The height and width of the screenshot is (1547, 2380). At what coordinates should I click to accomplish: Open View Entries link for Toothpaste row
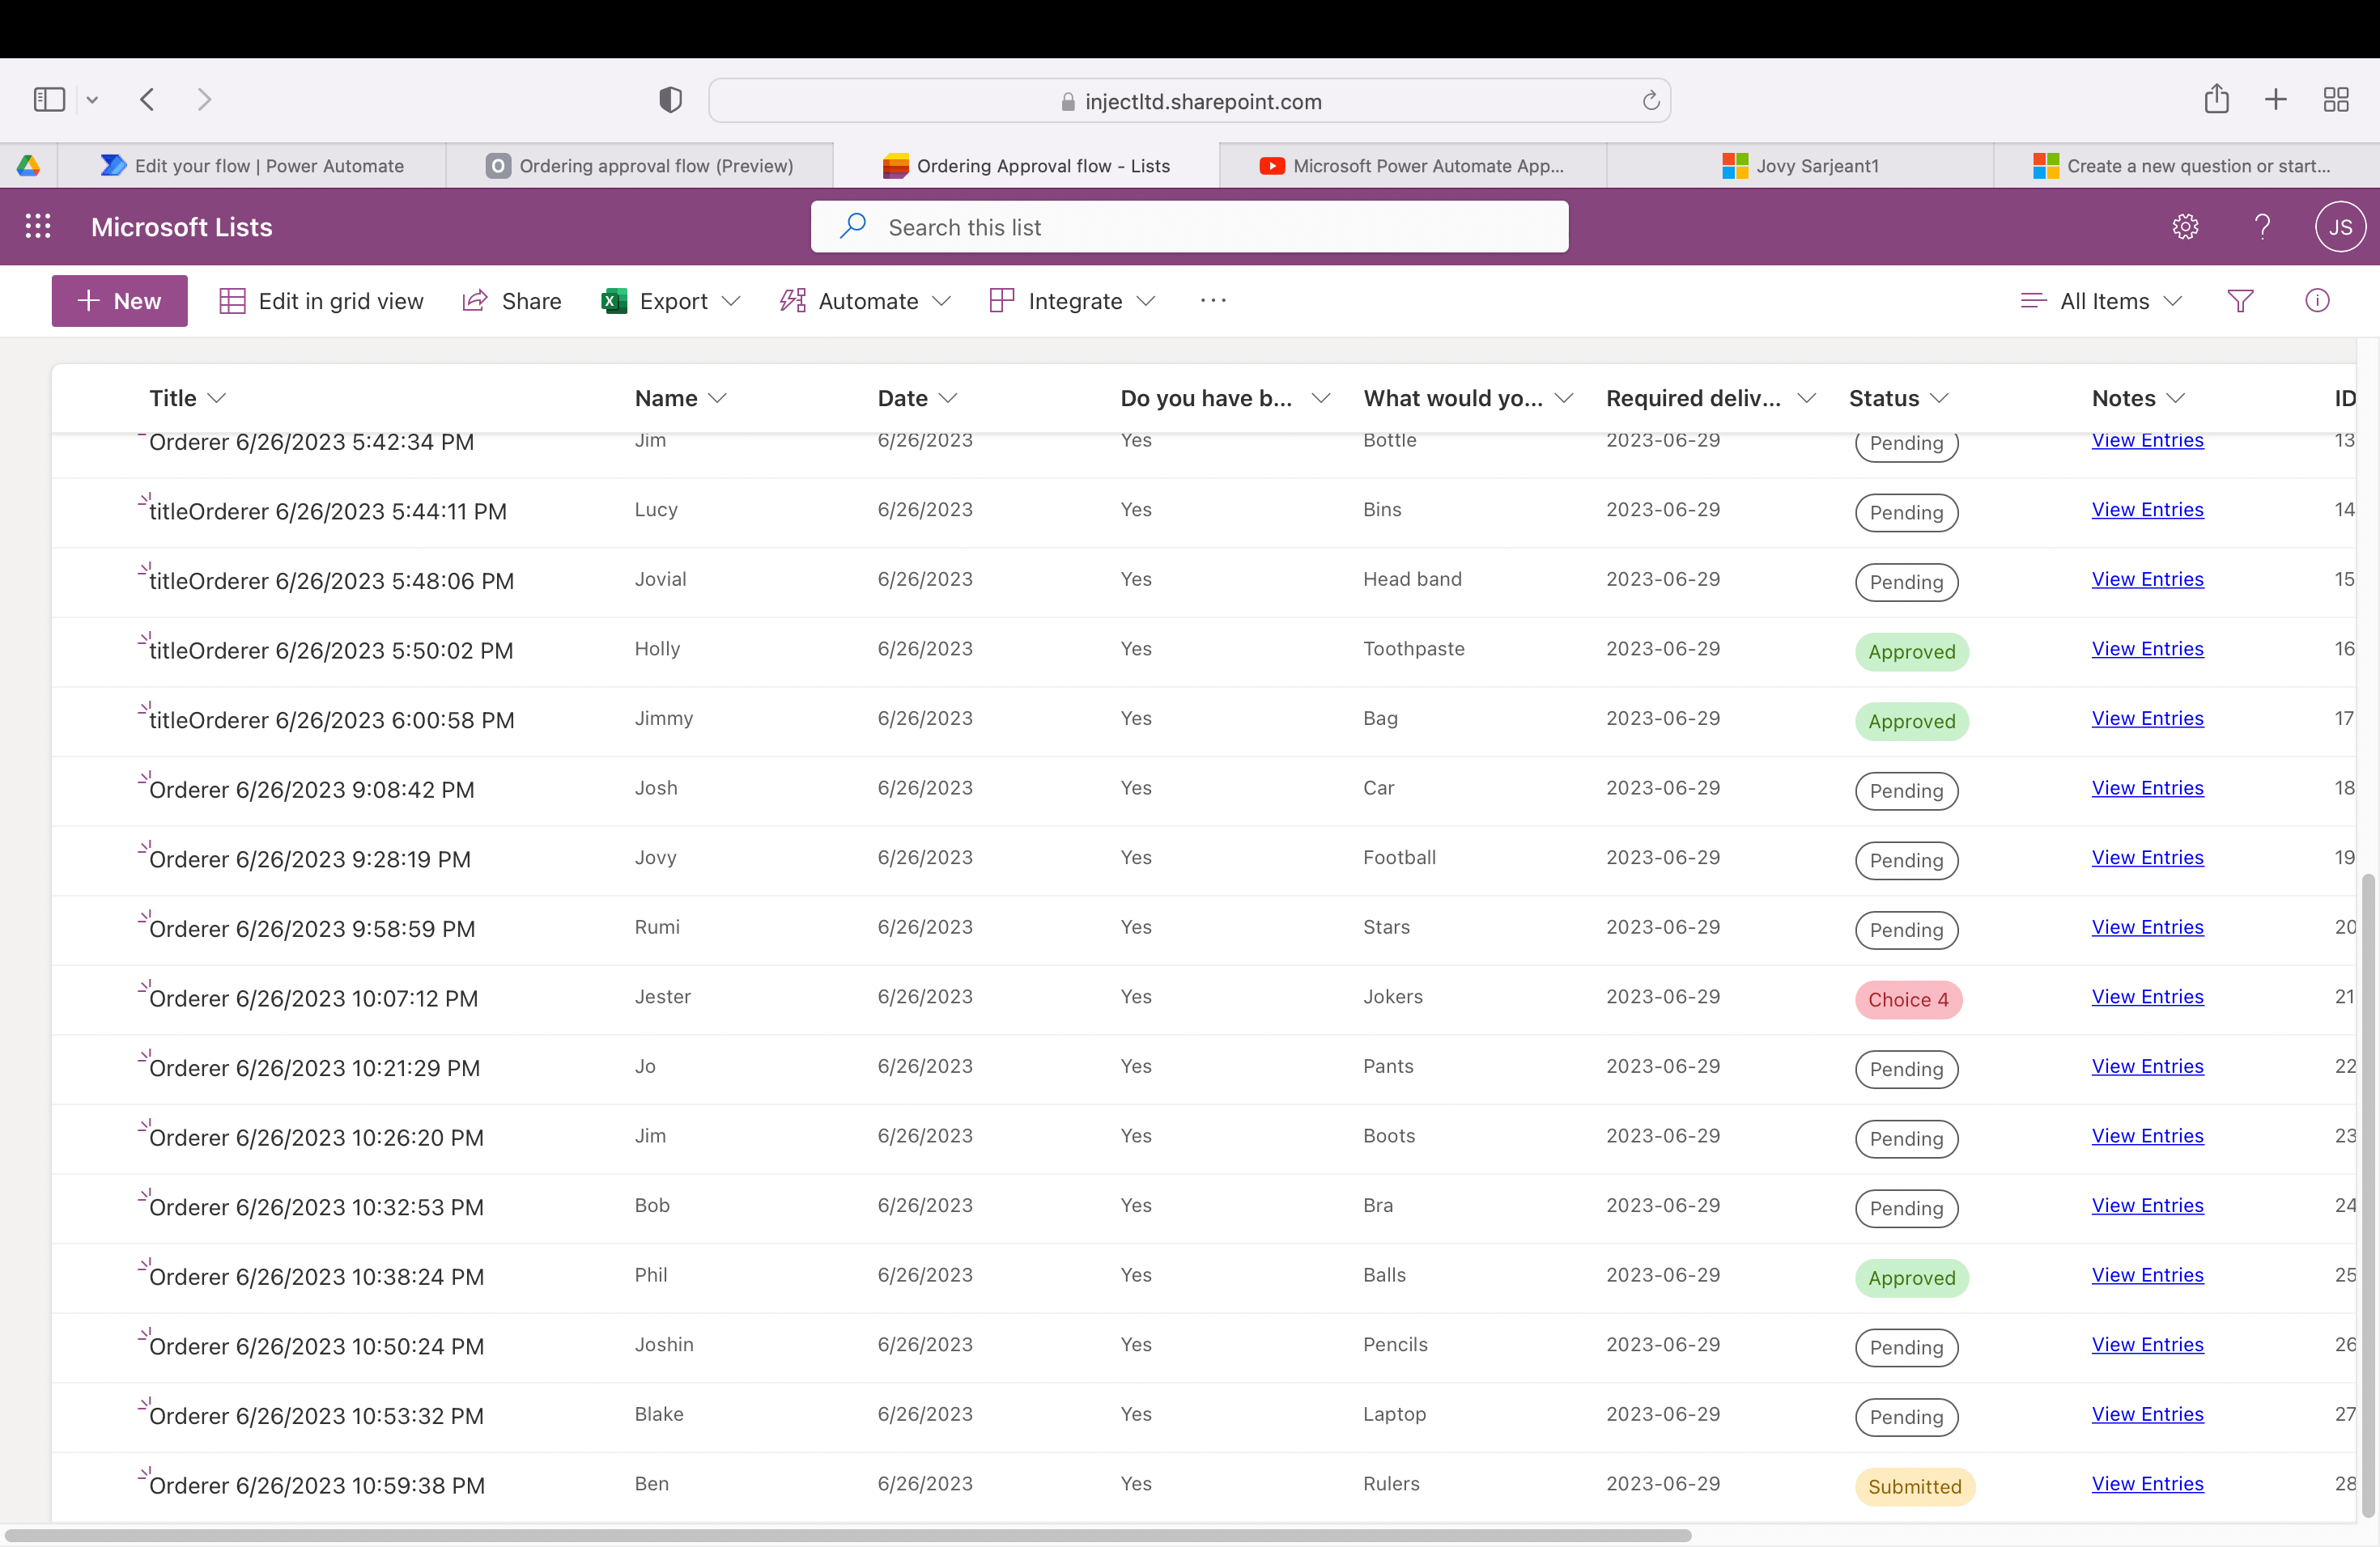[x=2147, y=649]
